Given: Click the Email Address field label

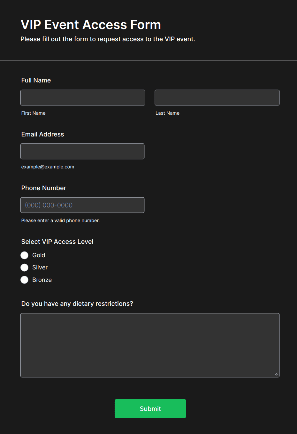Looking at the screenshot, I should (42, 134).
